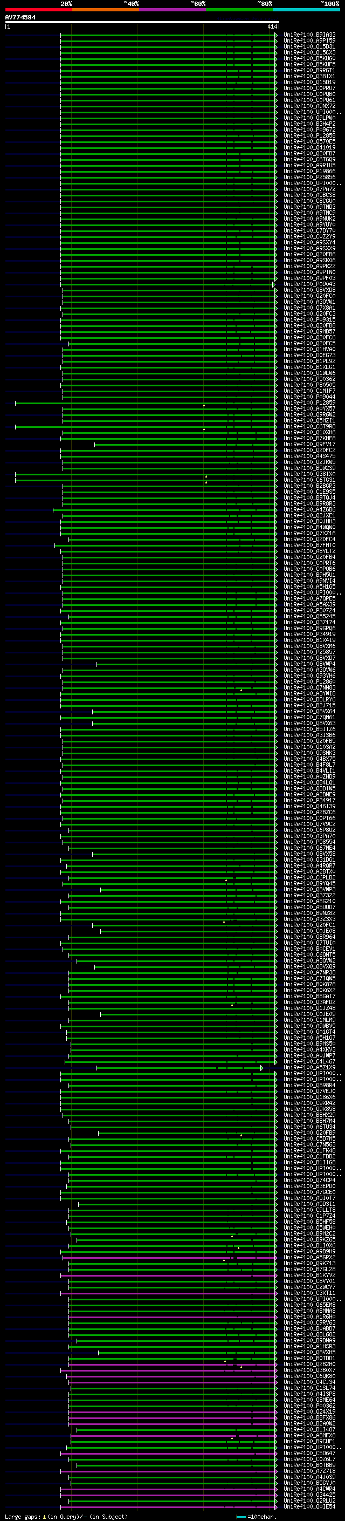
Task: Select the UniRef100_Q55245 label
Action: pos(309,616)
